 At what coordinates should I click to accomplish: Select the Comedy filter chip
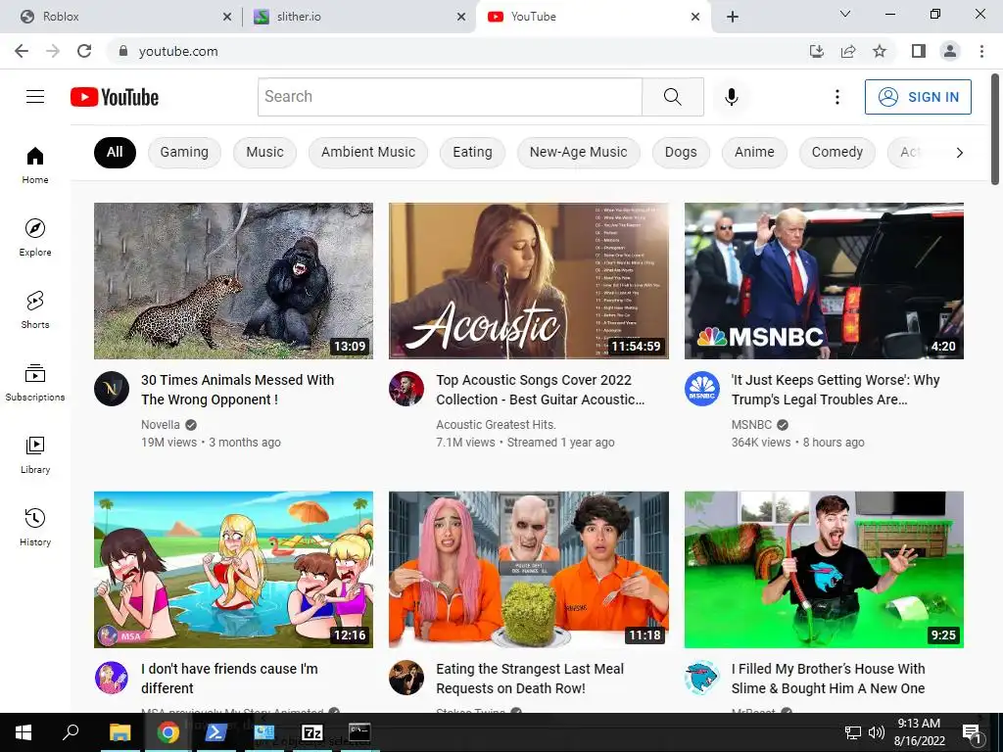(x=836, y=152)
